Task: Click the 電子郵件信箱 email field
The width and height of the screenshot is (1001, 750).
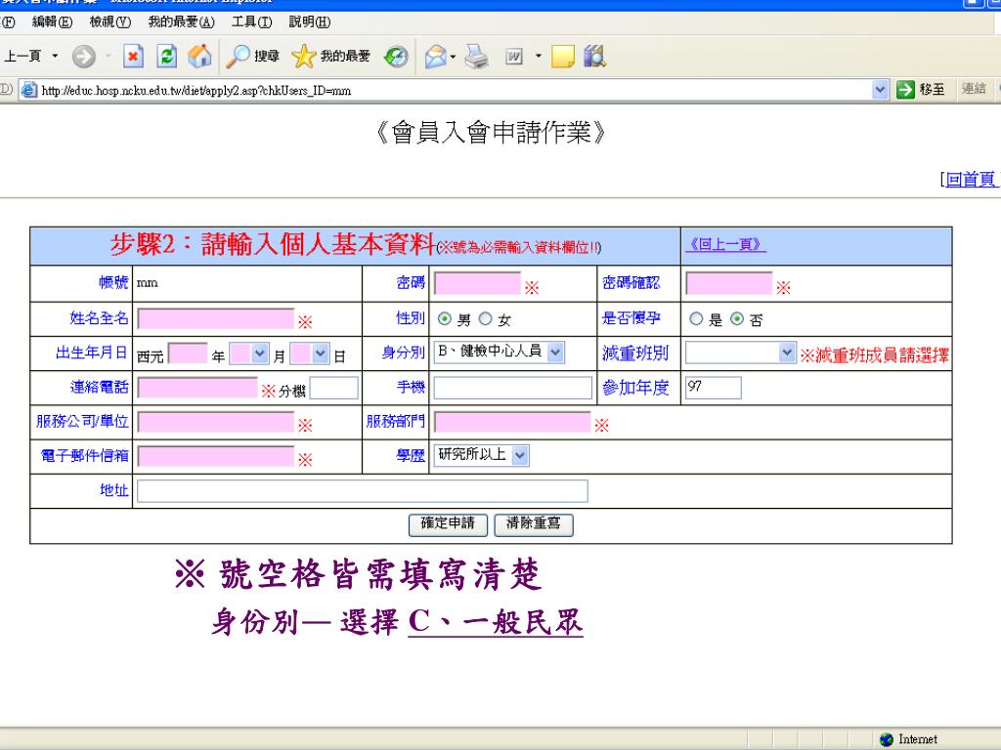Action: [216, 457]
